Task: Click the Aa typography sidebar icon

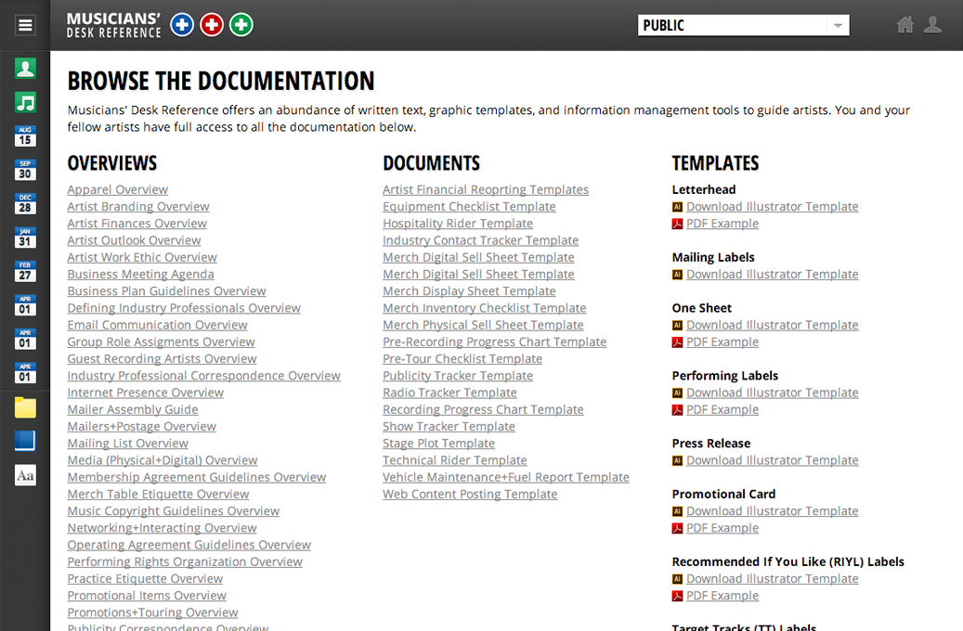Action: pos(25,475)
